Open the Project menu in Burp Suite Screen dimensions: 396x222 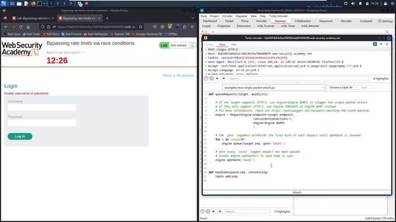(215, 16)
